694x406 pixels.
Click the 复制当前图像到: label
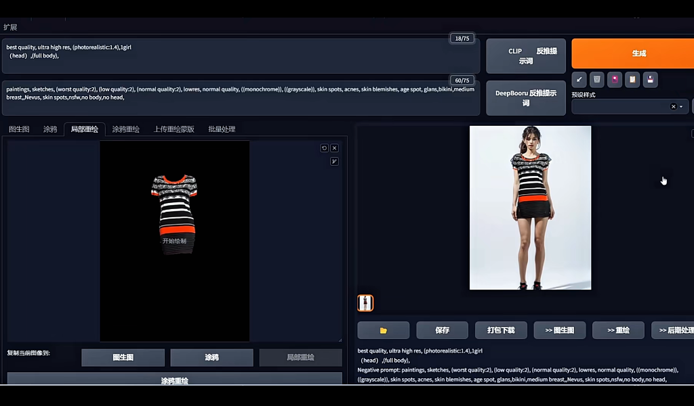28,353
